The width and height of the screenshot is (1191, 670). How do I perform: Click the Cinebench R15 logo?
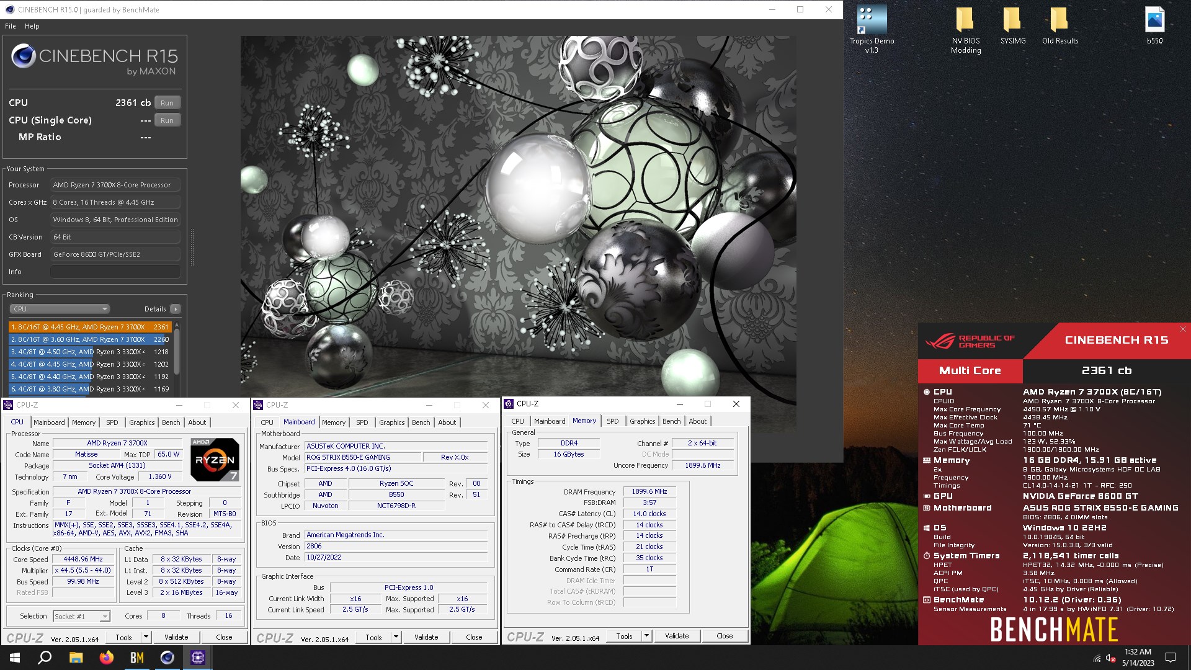tap(94, 60)
